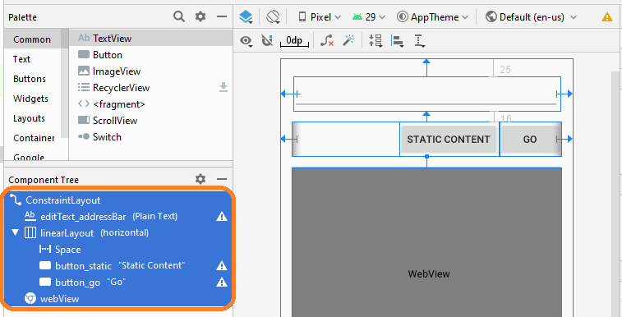Select WebView in design preview
Image resolution: width=622 pixels, height=317 pixels.
(426, 242)
